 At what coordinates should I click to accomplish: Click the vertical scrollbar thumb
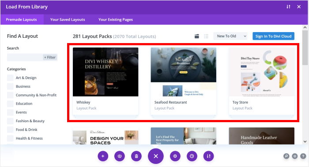click(x=305, y=48)
